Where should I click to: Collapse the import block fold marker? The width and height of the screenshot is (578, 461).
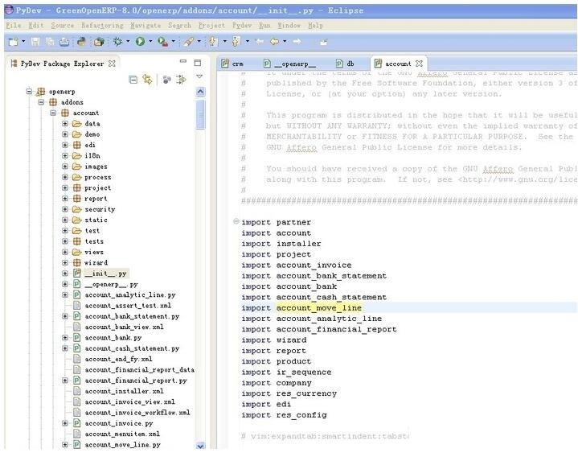pos(236,221)
